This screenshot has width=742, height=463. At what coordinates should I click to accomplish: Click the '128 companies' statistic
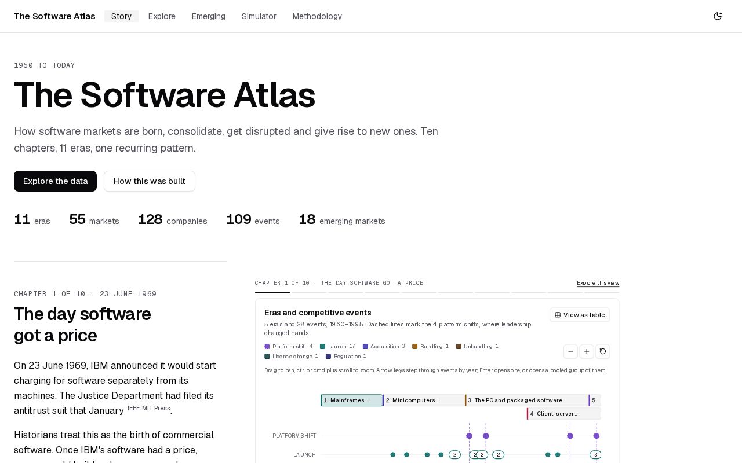click(x=173, y=220)
